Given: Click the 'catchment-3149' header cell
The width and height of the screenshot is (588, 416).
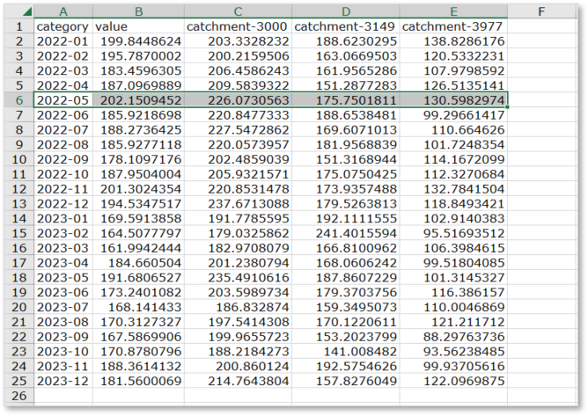Looking at the screenshot, I should pyautogui.click(x=345, y=26).
